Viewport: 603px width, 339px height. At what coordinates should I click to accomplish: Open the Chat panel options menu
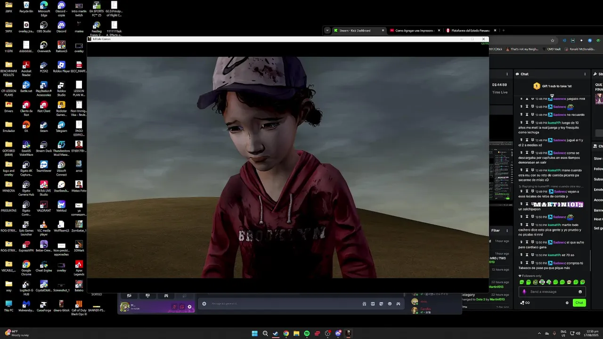click(x=585, y=74)
